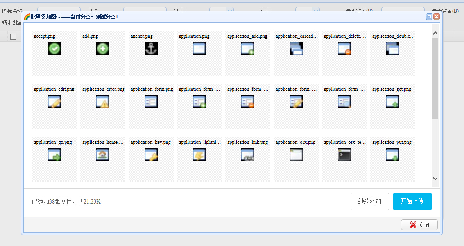This screenshot has width=464, height=246.
Task: Click 继续添加 to add more images
Action: pos(369,201)
